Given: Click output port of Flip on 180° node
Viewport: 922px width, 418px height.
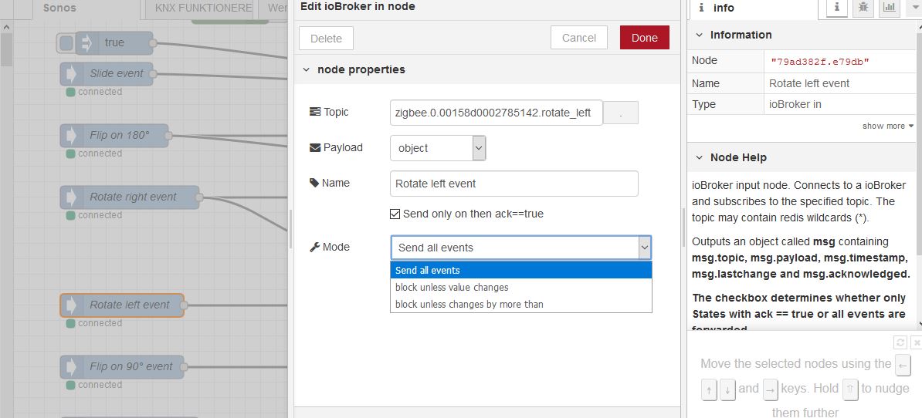Looking at the screenshot, I should pos(168,136).
